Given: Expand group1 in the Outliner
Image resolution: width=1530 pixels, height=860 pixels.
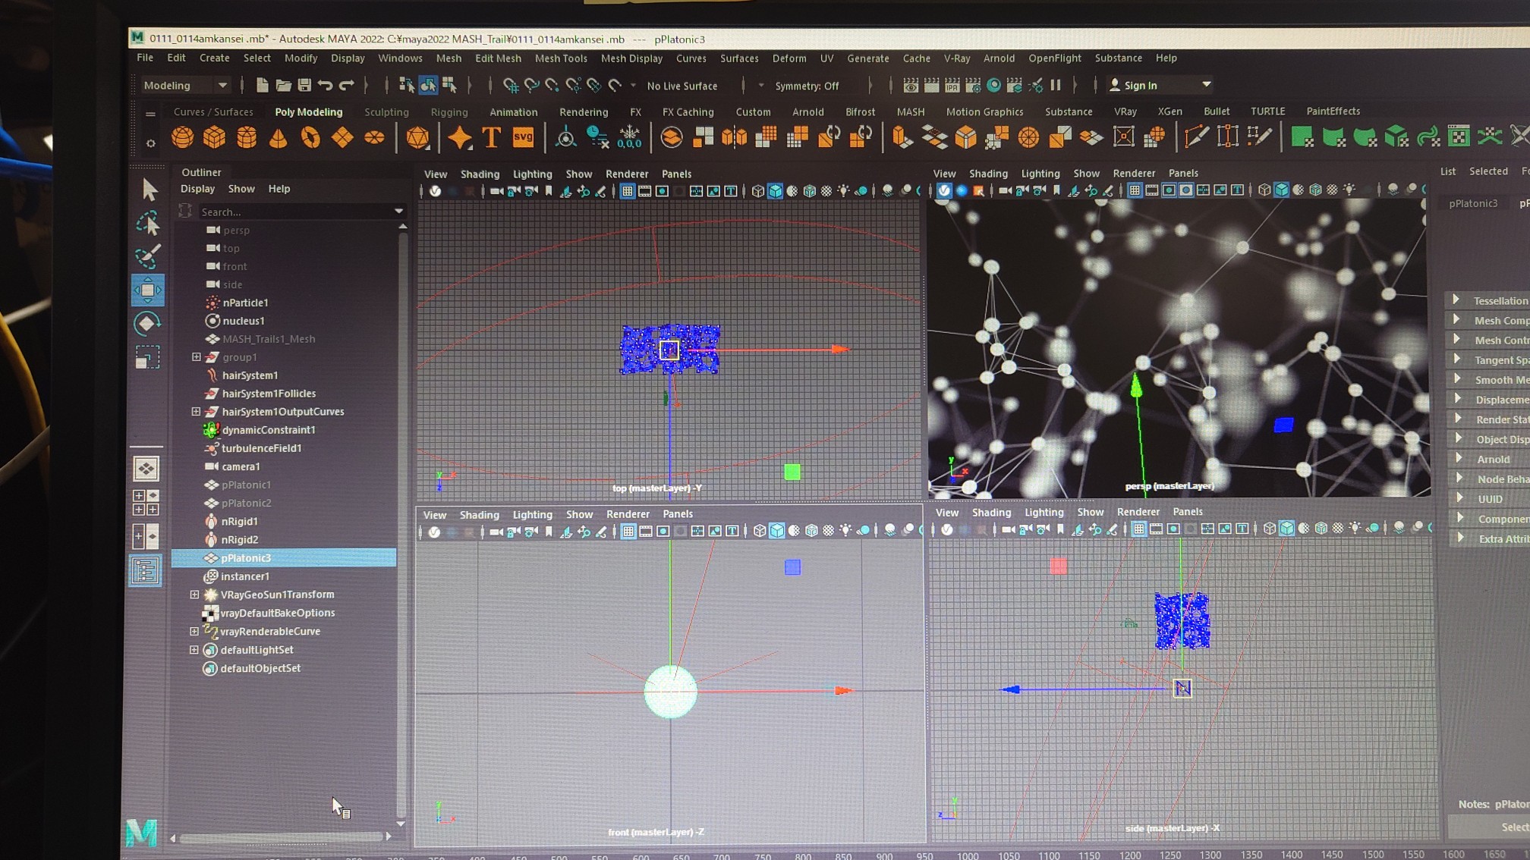Looking at the screenshot, I should 196,357.
